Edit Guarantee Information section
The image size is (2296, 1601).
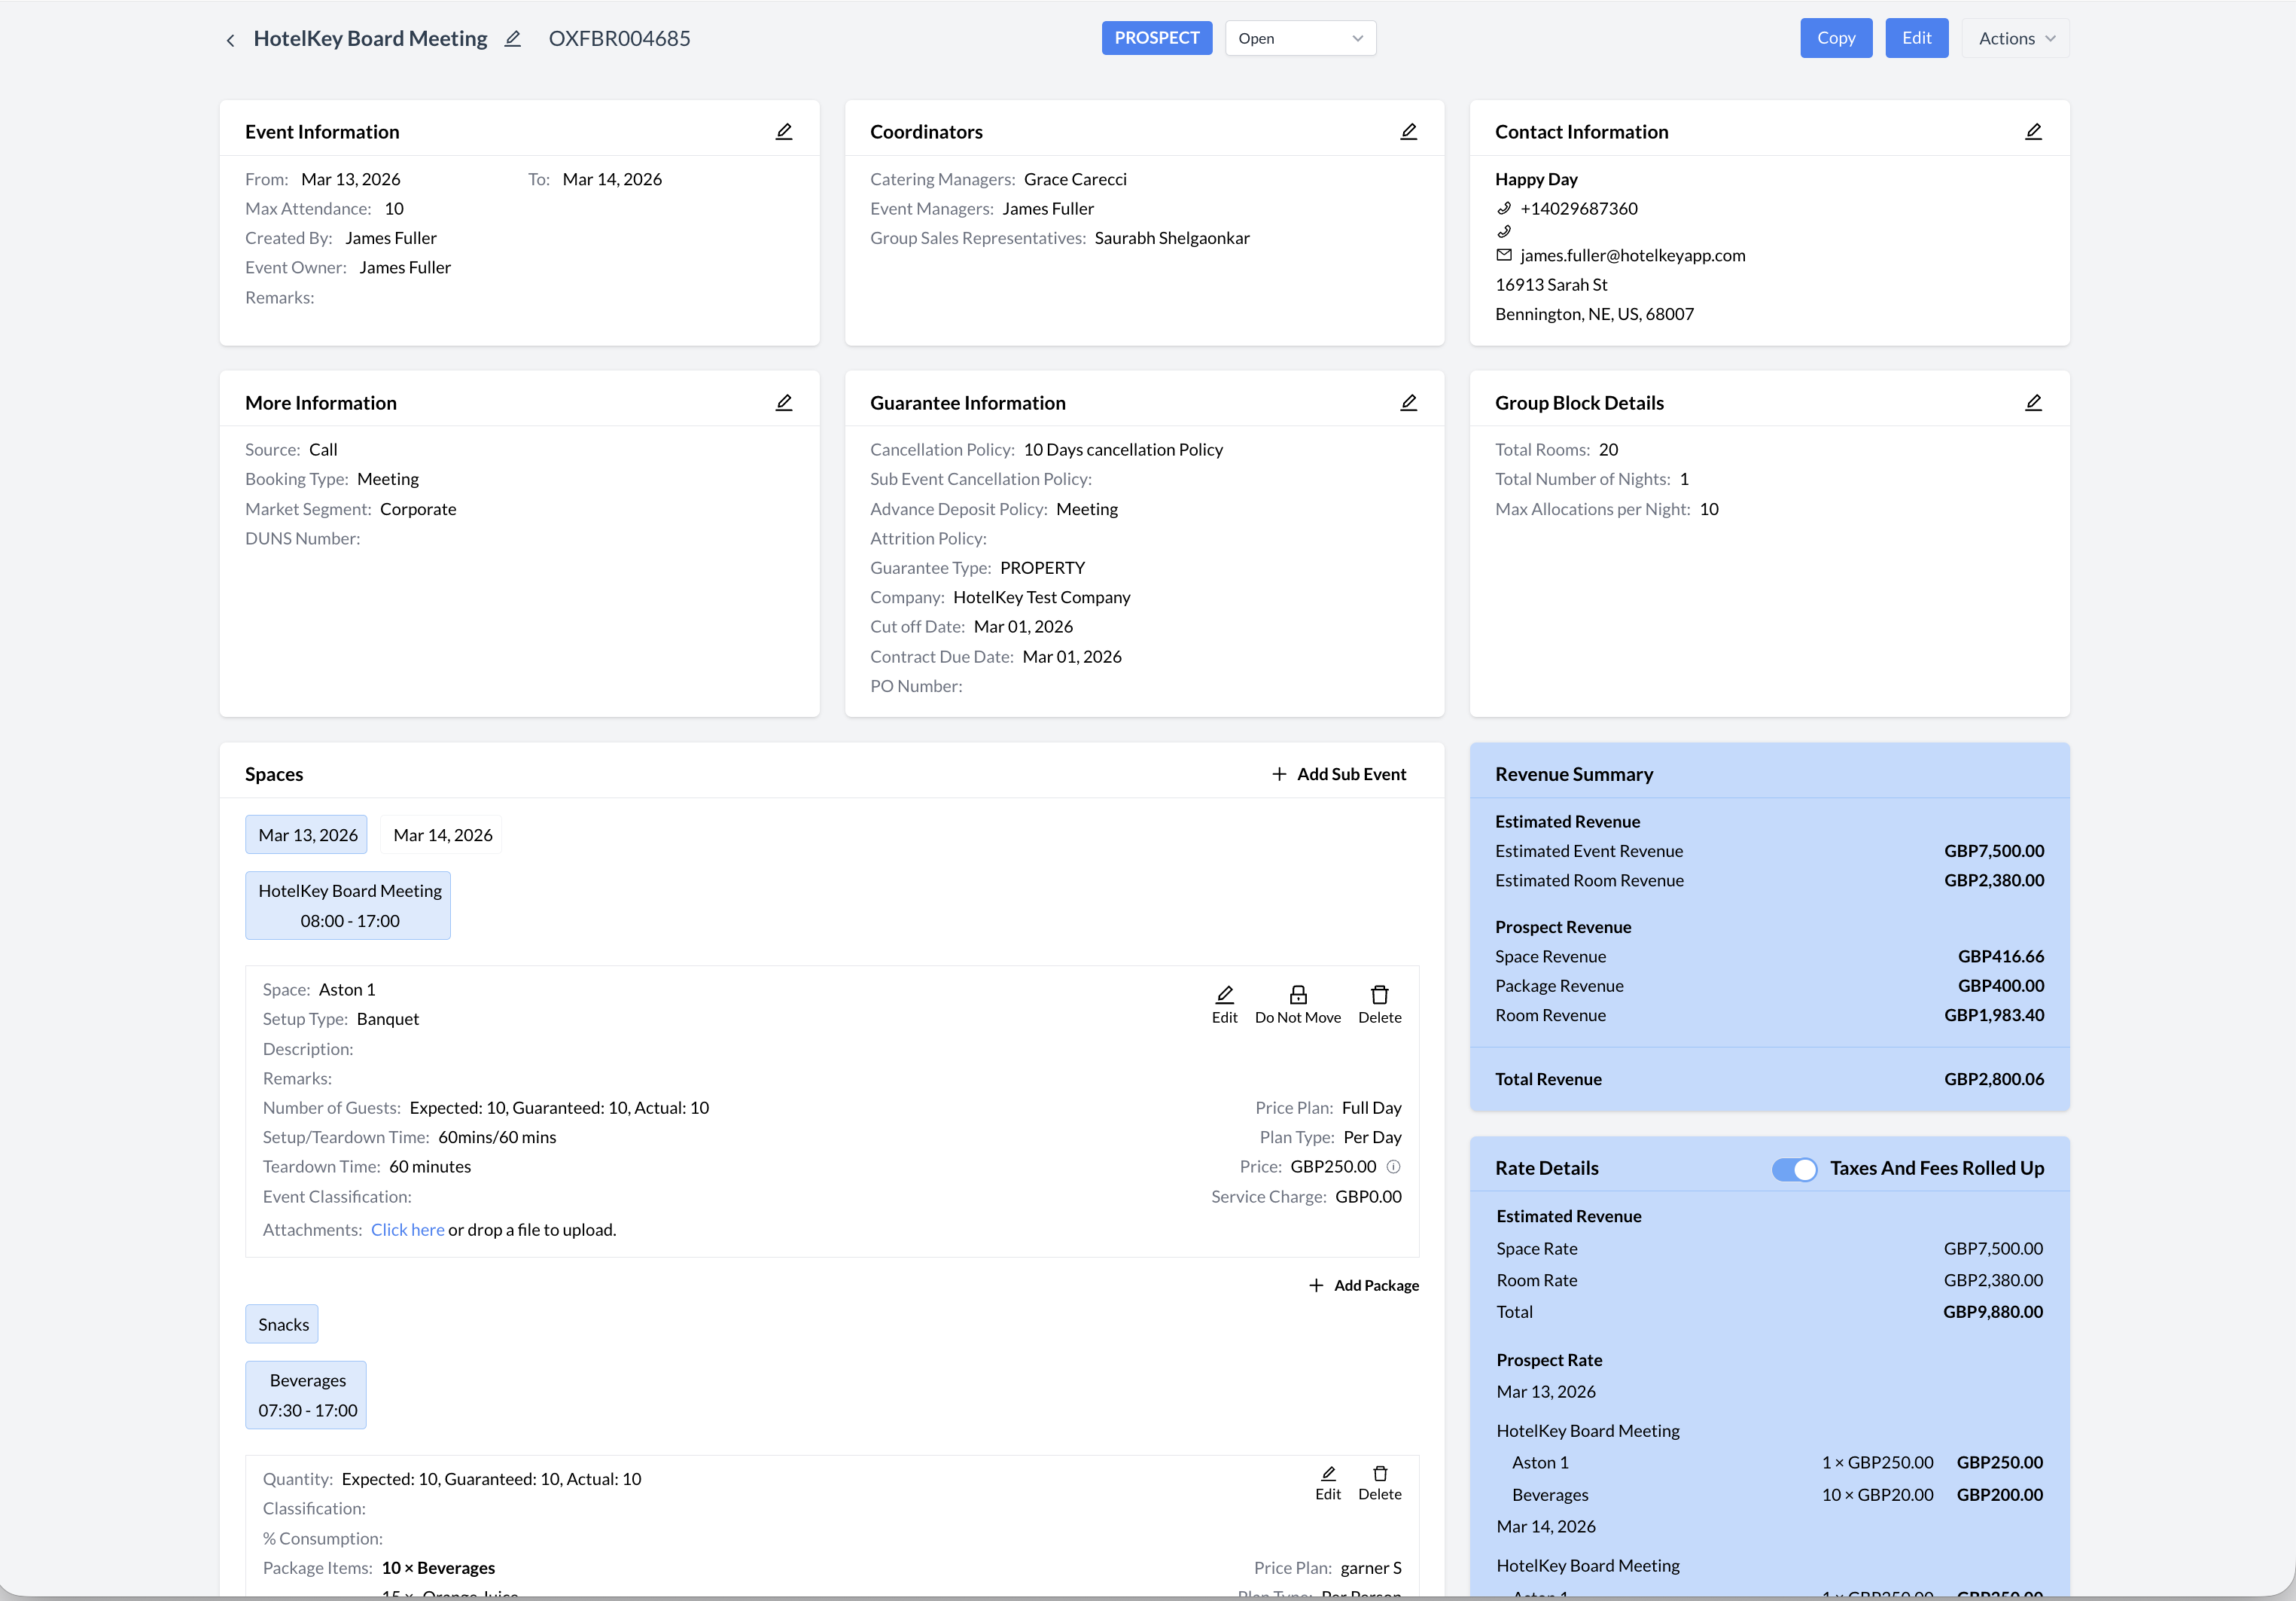tap(1408, 402)
